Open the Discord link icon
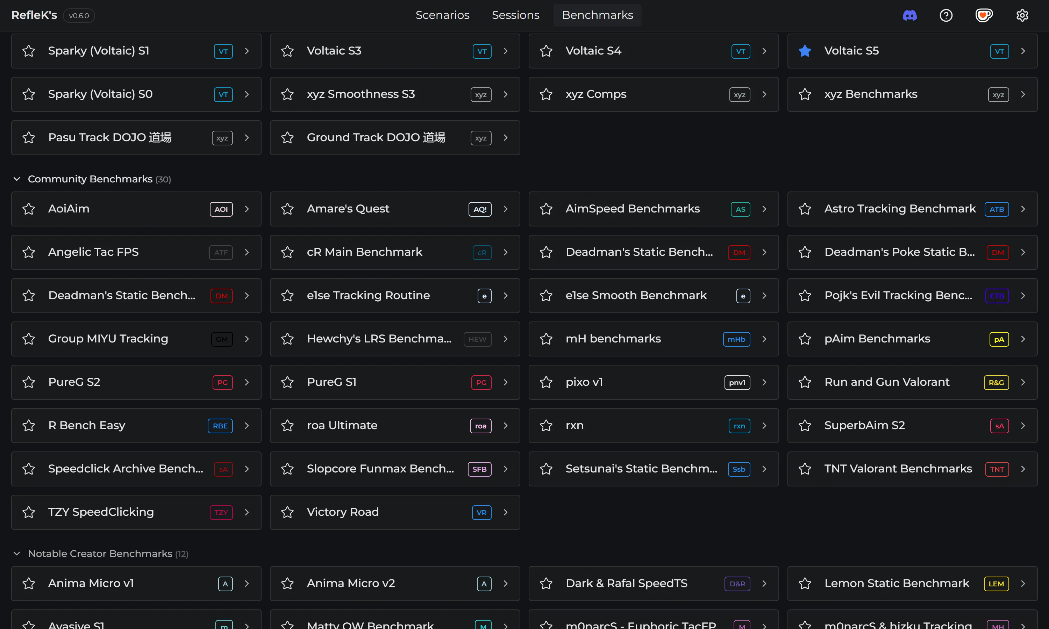The width and height of the screenshot is (1049, 629). click(x=909, y=16)
